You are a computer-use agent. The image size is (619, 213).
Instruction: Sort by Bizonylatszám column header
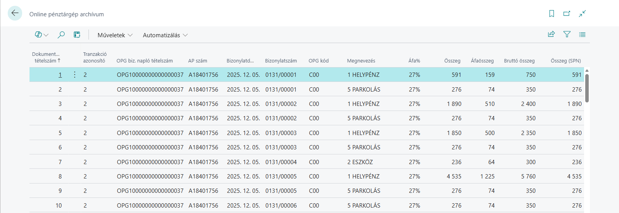(x=281, y=61)
